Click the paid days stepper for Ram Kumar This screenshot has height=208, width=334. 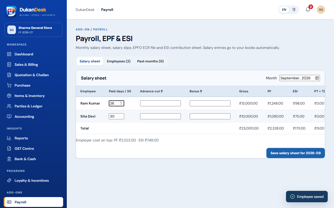121,103
